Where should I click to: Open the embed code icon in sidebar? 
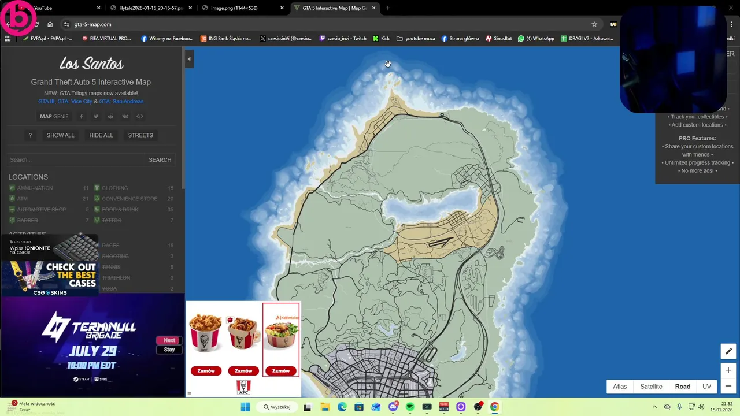click(x=140, y=116)
